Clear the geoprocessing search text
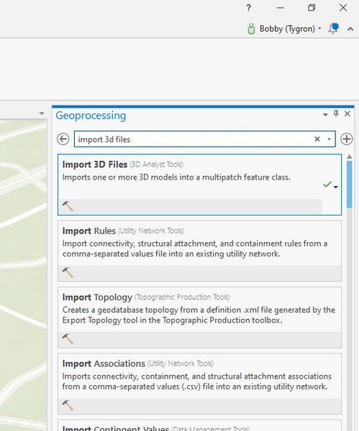The height and width of the screenshot is (431, 359). (x=317, y=139)
